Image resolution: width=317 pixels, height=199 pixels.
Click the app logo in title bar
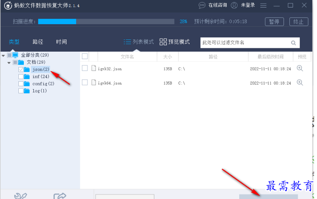tap(8, 5)
